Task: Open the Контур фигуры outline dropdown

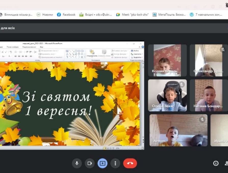Action: [x=119, y=54]
